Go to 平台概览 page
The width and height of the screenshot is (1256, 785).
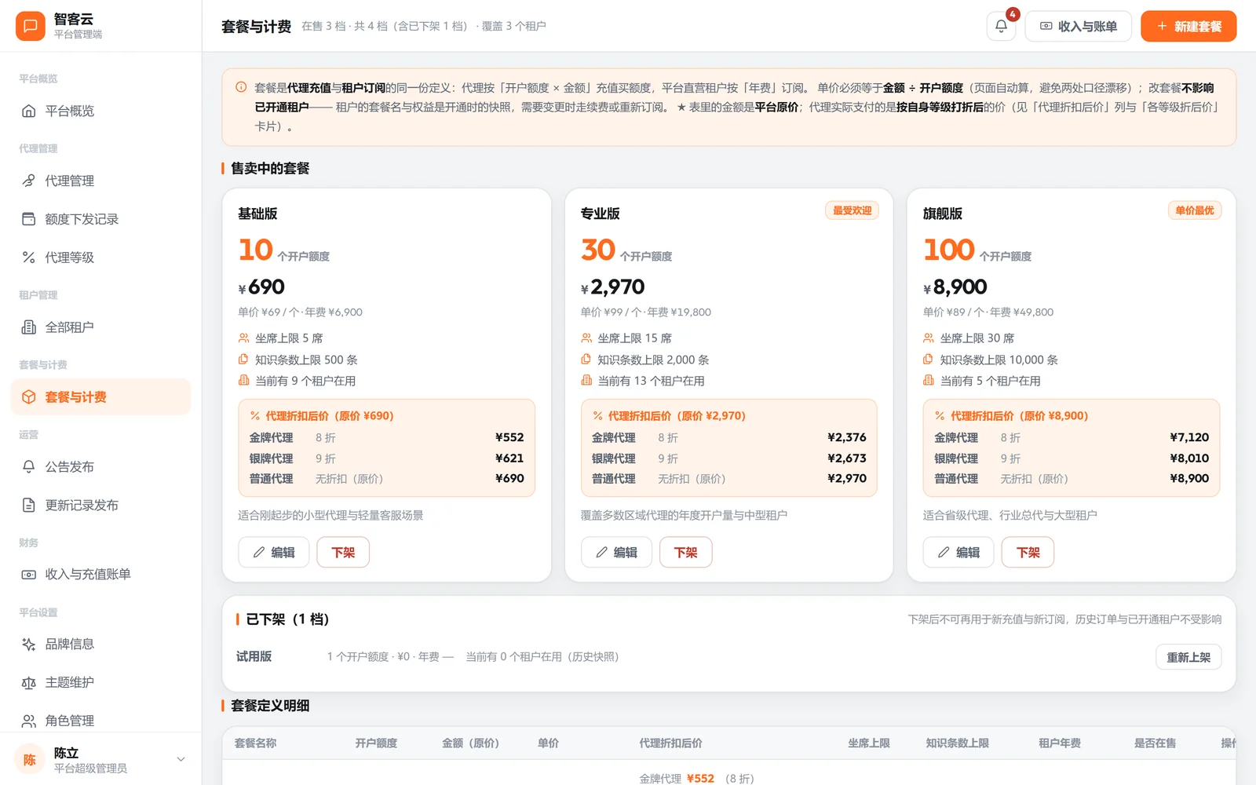pos(100,111)
